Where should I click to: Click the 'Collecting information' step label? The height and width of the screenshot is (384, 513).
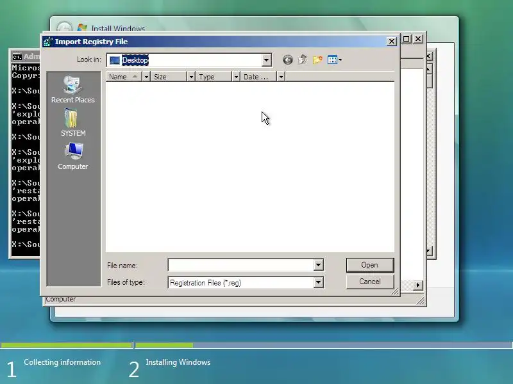coord(62,362)
